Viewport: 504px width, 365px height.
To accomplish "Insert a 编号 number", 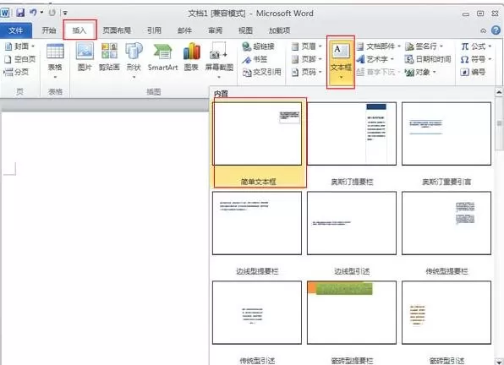I will point(474,72).
